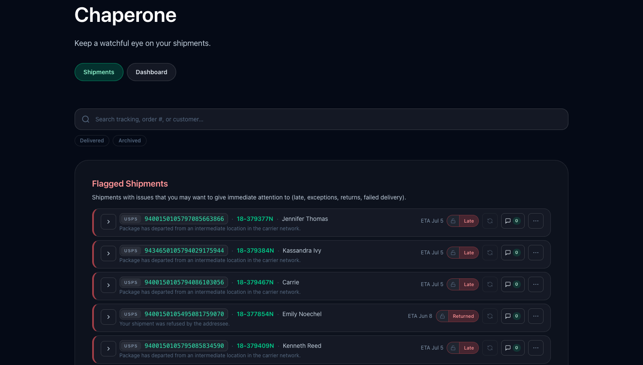Open order 18-379377N

(255, 219)
